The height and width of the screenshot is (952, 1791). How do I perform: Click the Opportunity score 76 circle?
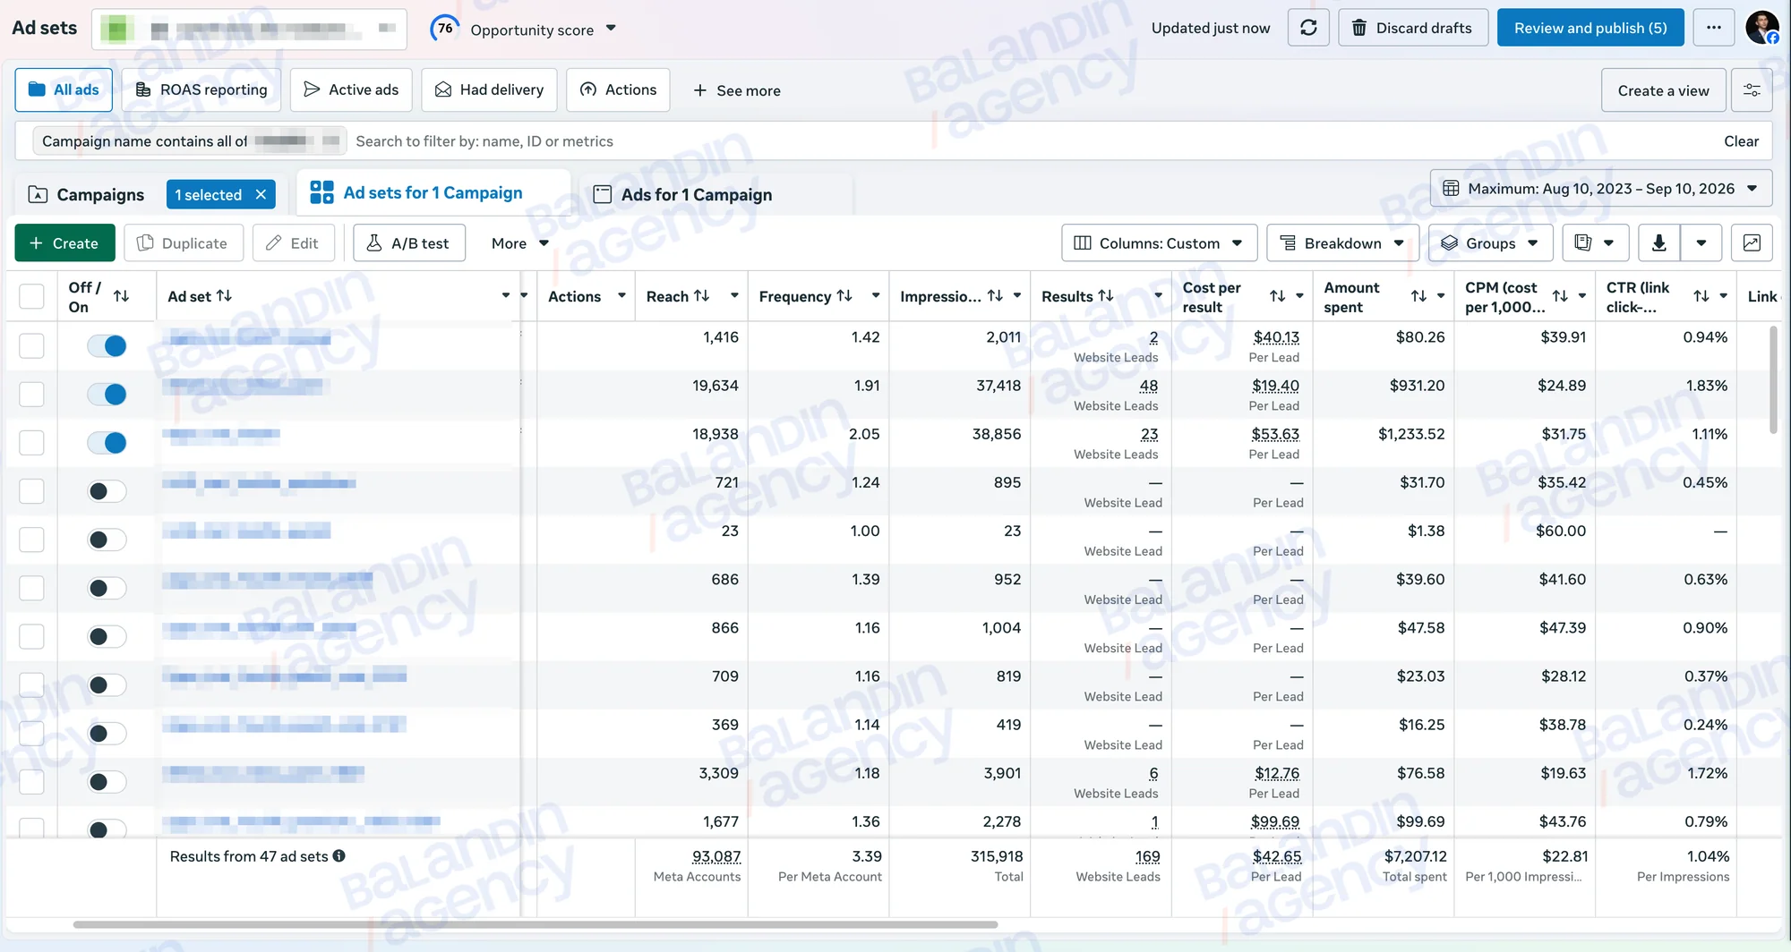(445, 29)
